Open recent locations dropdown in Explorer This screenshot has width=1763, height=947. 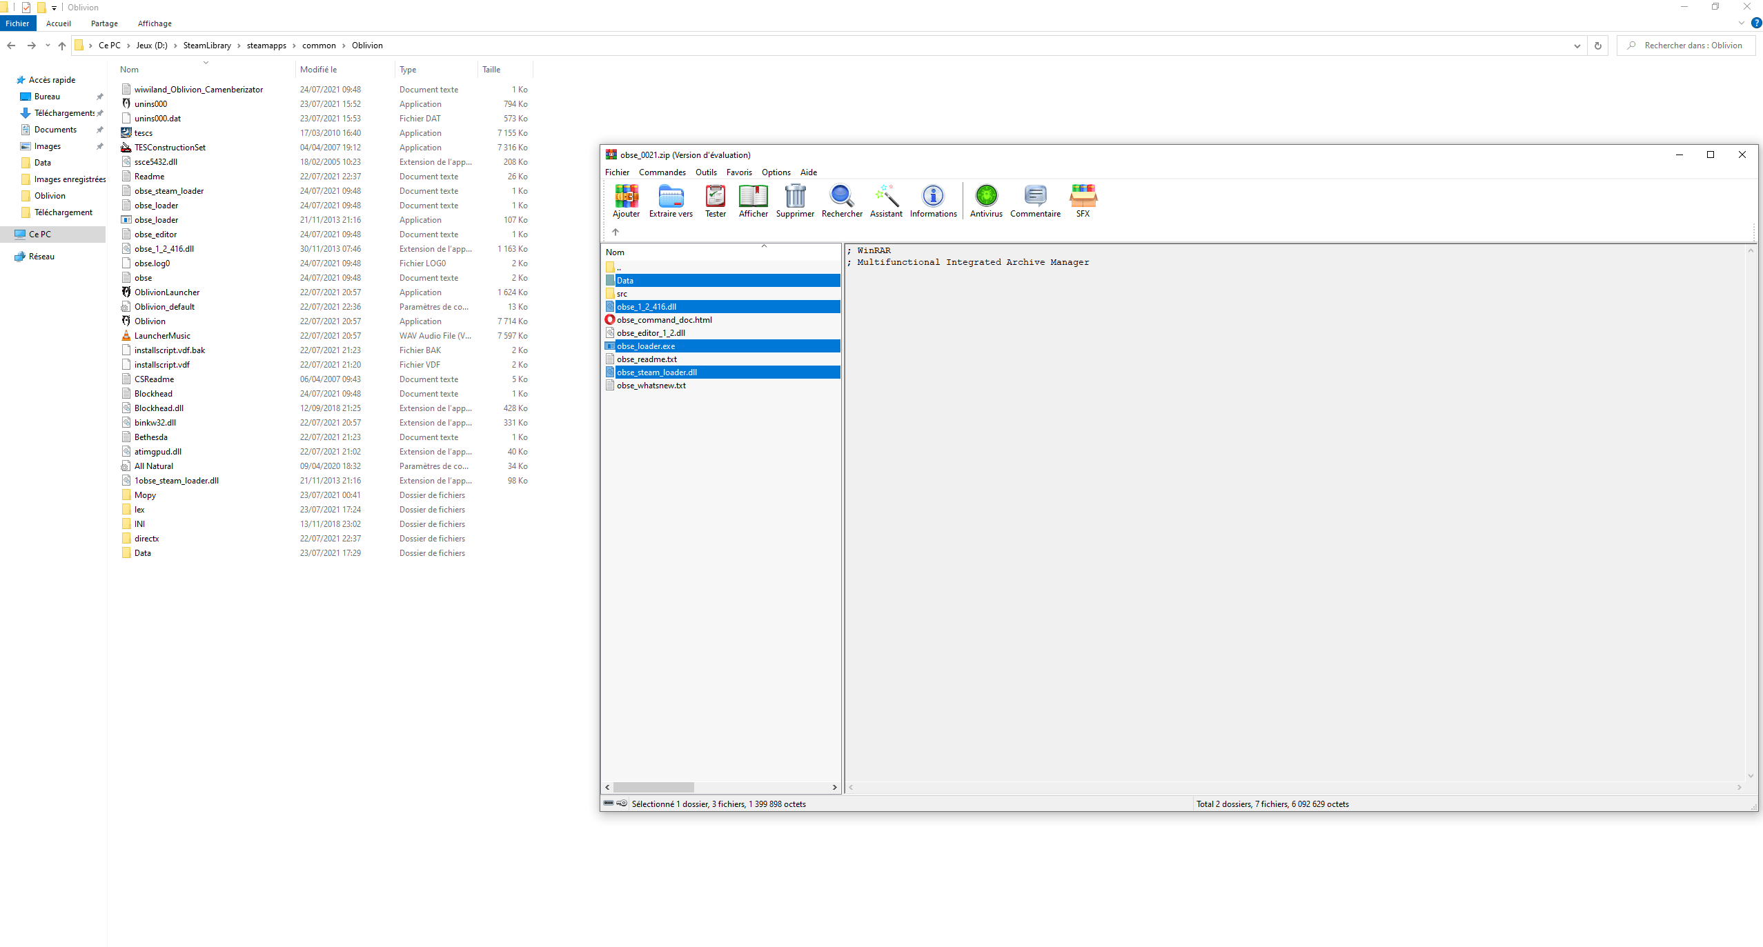click(x=48, y=46)
